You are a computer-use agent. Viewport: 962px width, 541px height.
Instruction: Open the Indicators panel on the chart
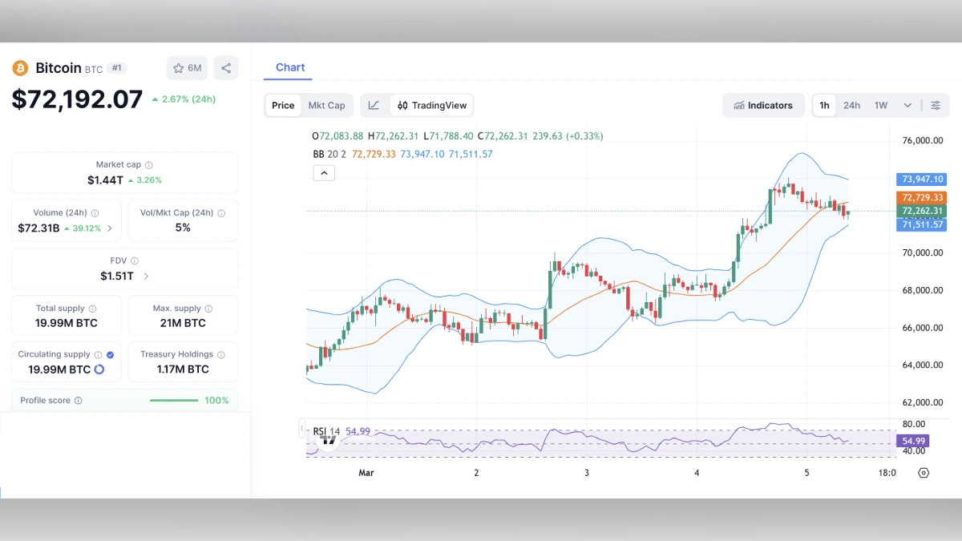762,105
